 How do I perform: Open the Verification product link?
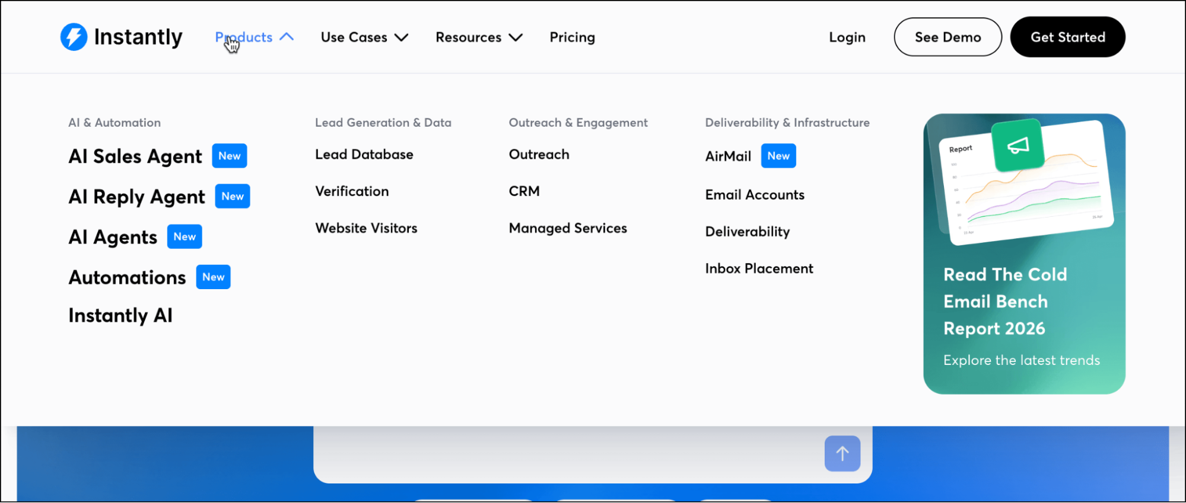coord(352,191)
